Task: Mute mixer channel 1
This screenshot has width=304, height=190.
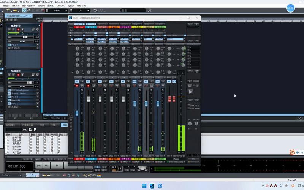Action: tap(82, 85)
